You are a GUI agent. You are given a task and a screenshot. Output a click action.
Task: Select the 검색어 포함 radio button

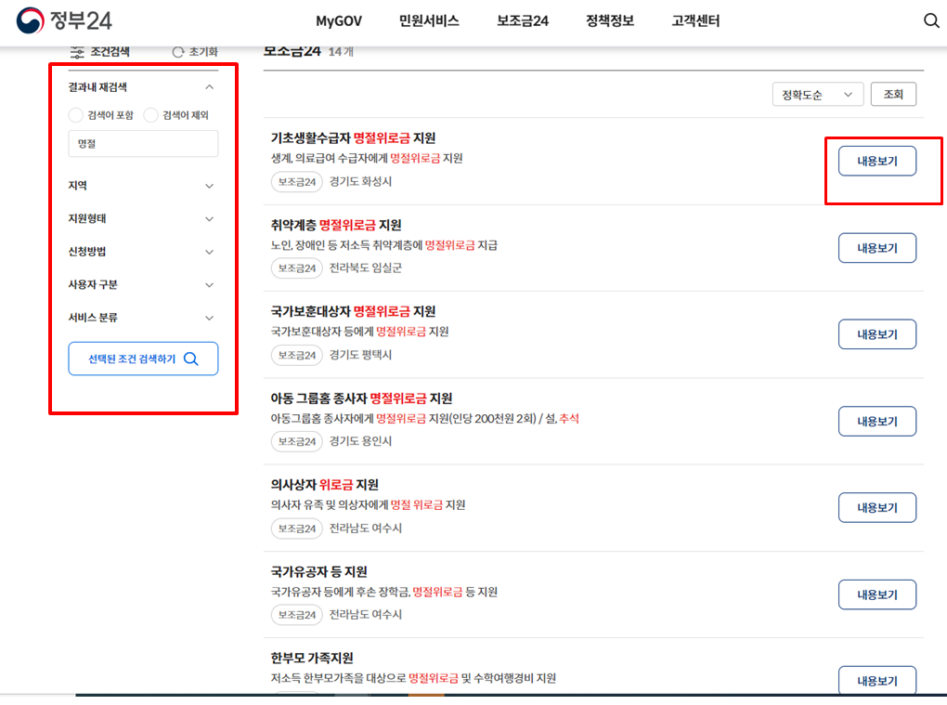[x=74, y=115]
